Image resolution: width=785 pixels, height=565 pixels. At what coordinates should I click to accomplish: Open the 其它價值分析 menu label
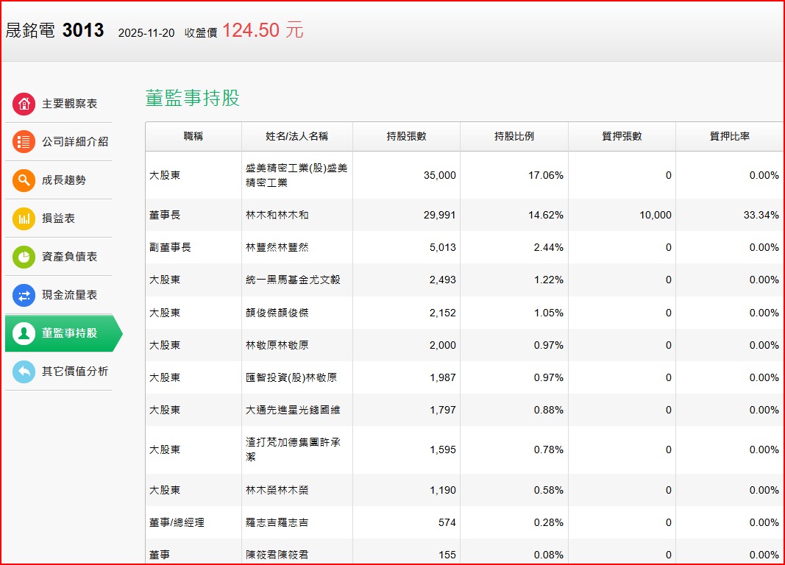[74, 372]
